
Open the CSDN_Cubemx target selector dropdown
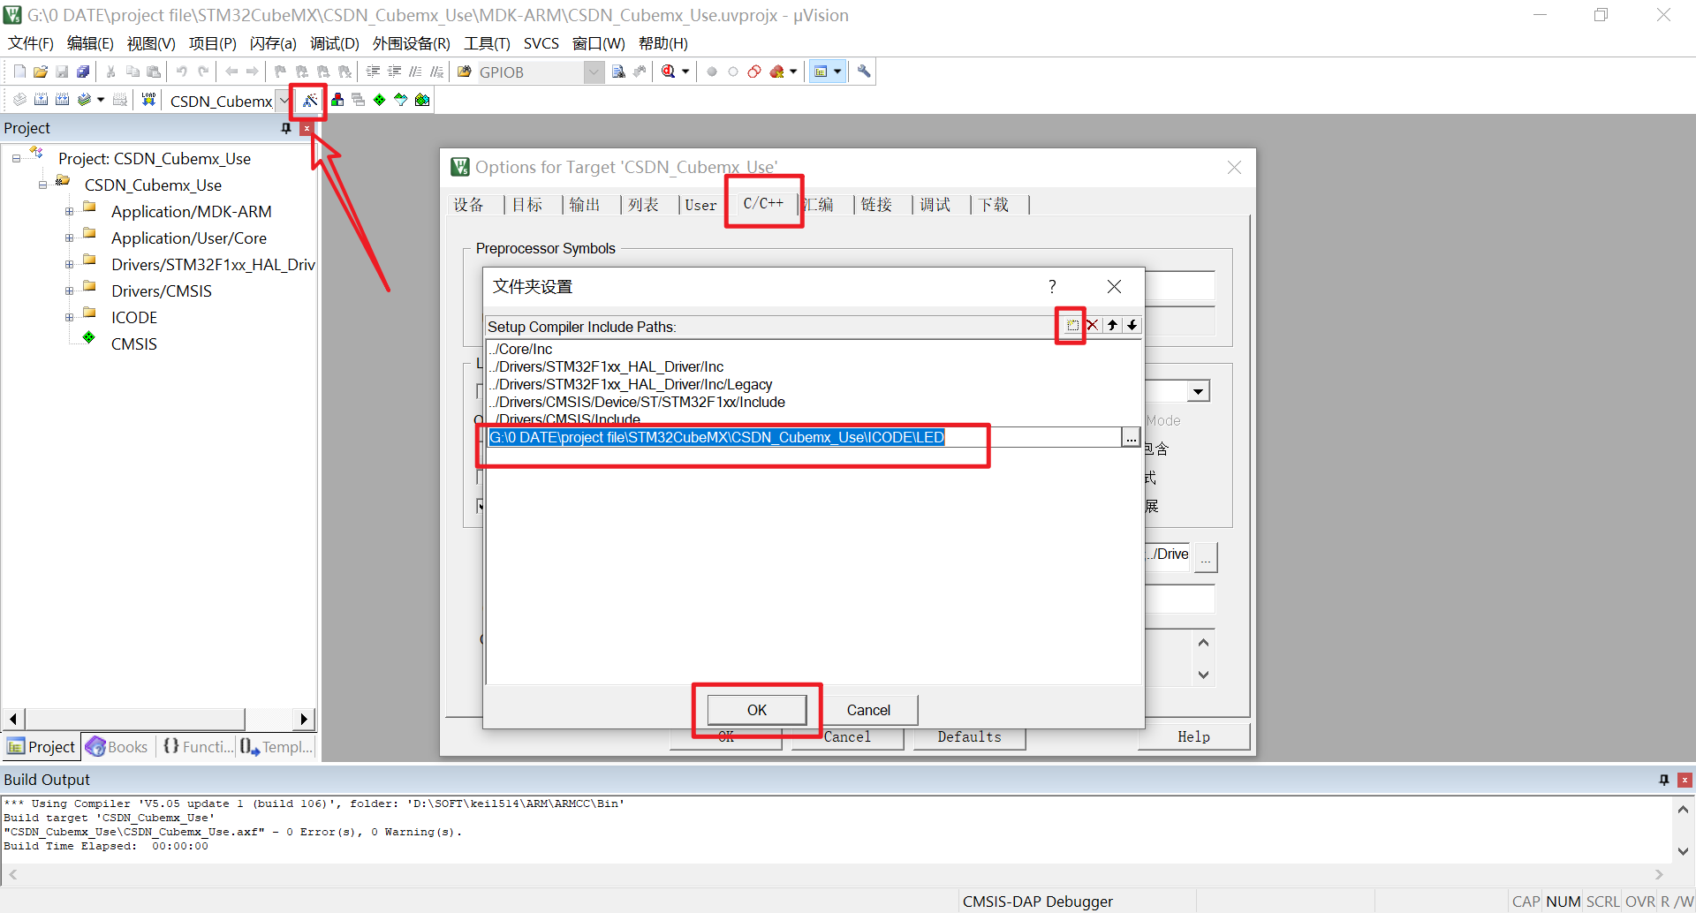pyautogui.click(x=284, y=101)
